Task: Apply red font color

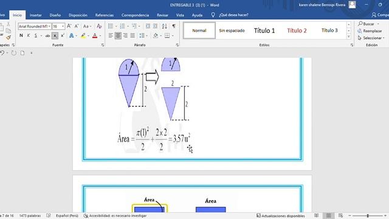Action: pyautogui.click(x=95, y=36)
